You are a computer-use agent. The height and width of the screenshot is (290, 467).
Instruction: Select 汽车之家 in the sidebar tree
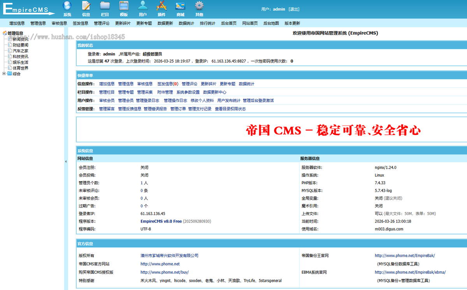pyautogui.click(x=20, y=51)
